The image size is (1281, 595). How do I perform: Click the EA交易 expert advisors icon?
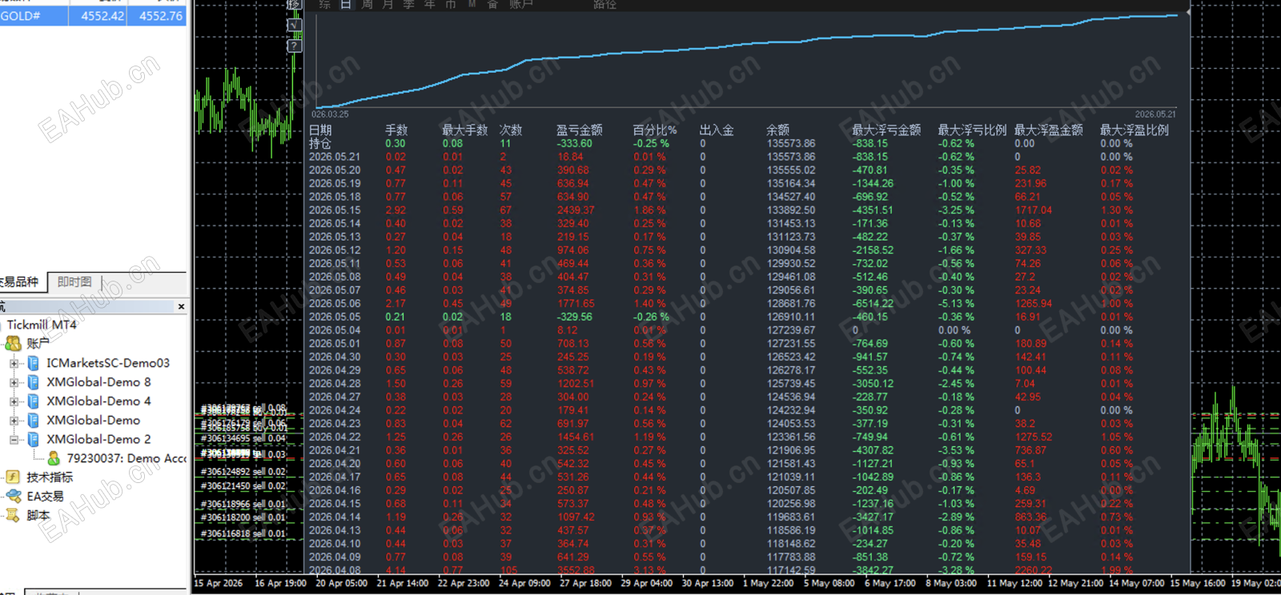(x=13, y=497)
